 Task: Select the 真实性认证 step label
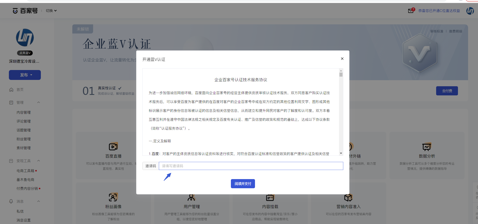107,88
